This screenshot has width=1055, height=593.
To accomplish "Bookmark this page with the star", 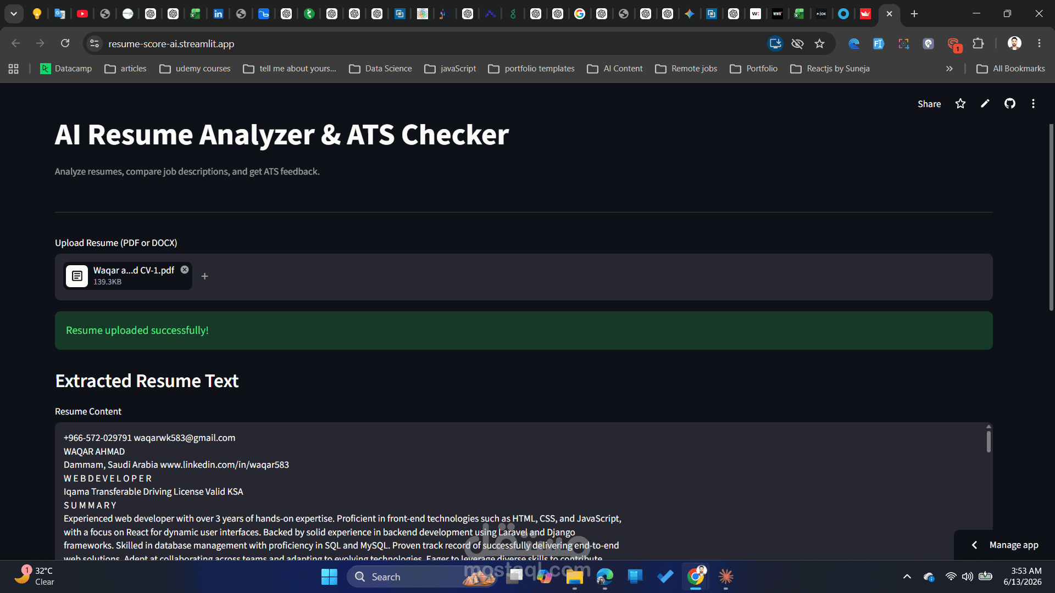I will pyautogui.click(x=819, y=43).
